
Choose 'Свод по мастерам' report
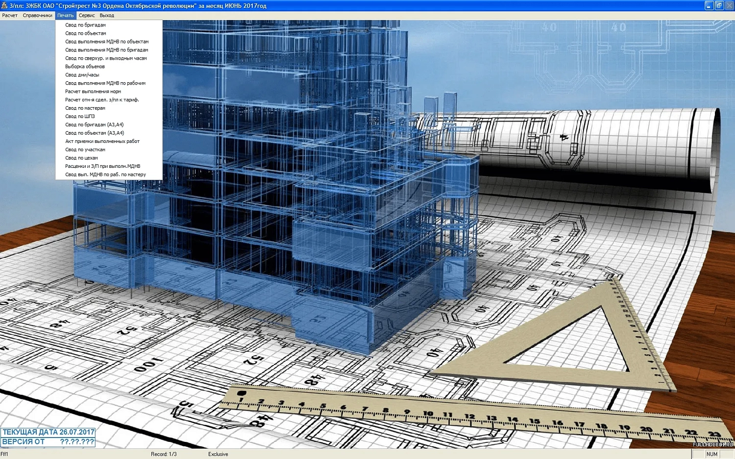[109, 108]
